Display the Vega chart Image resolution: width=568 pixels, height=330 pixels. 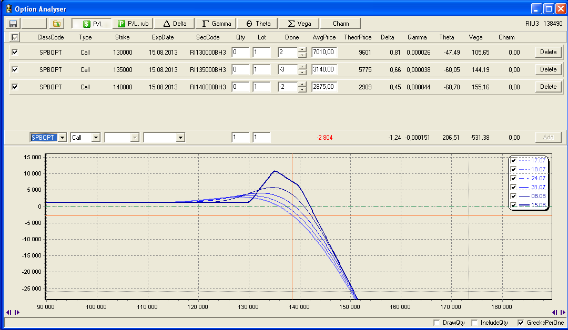coord(299,24)
